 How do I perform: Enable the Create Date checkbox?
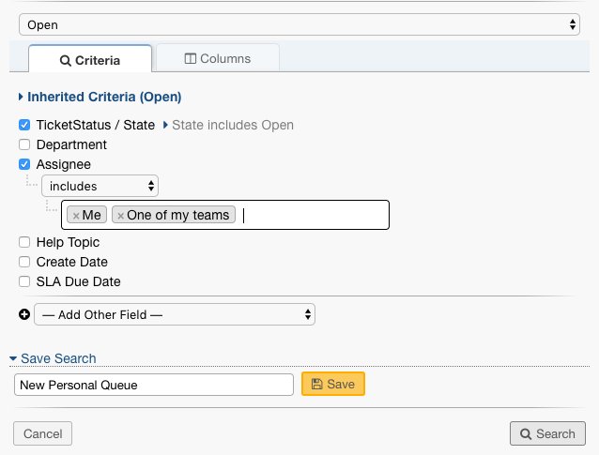click(x=24, y=263)
